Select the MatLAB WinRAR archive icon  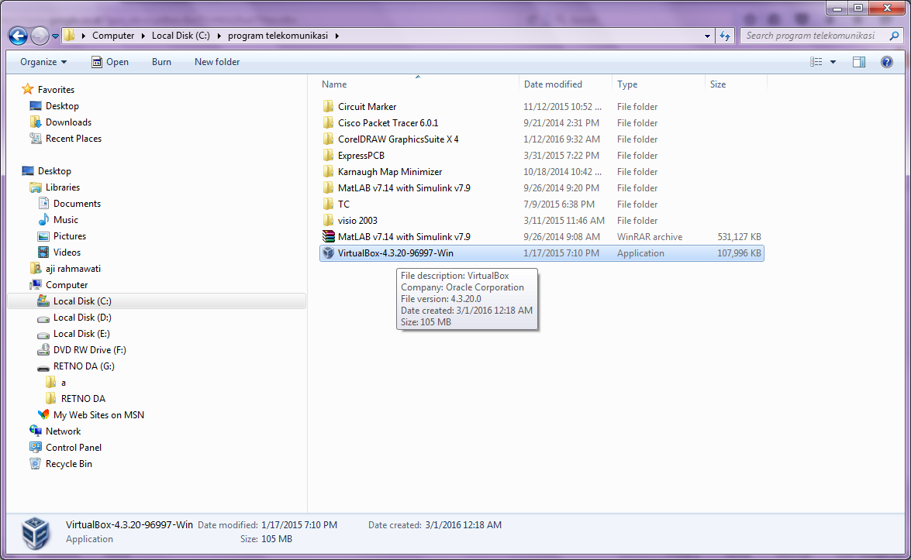tap(329, 236)
